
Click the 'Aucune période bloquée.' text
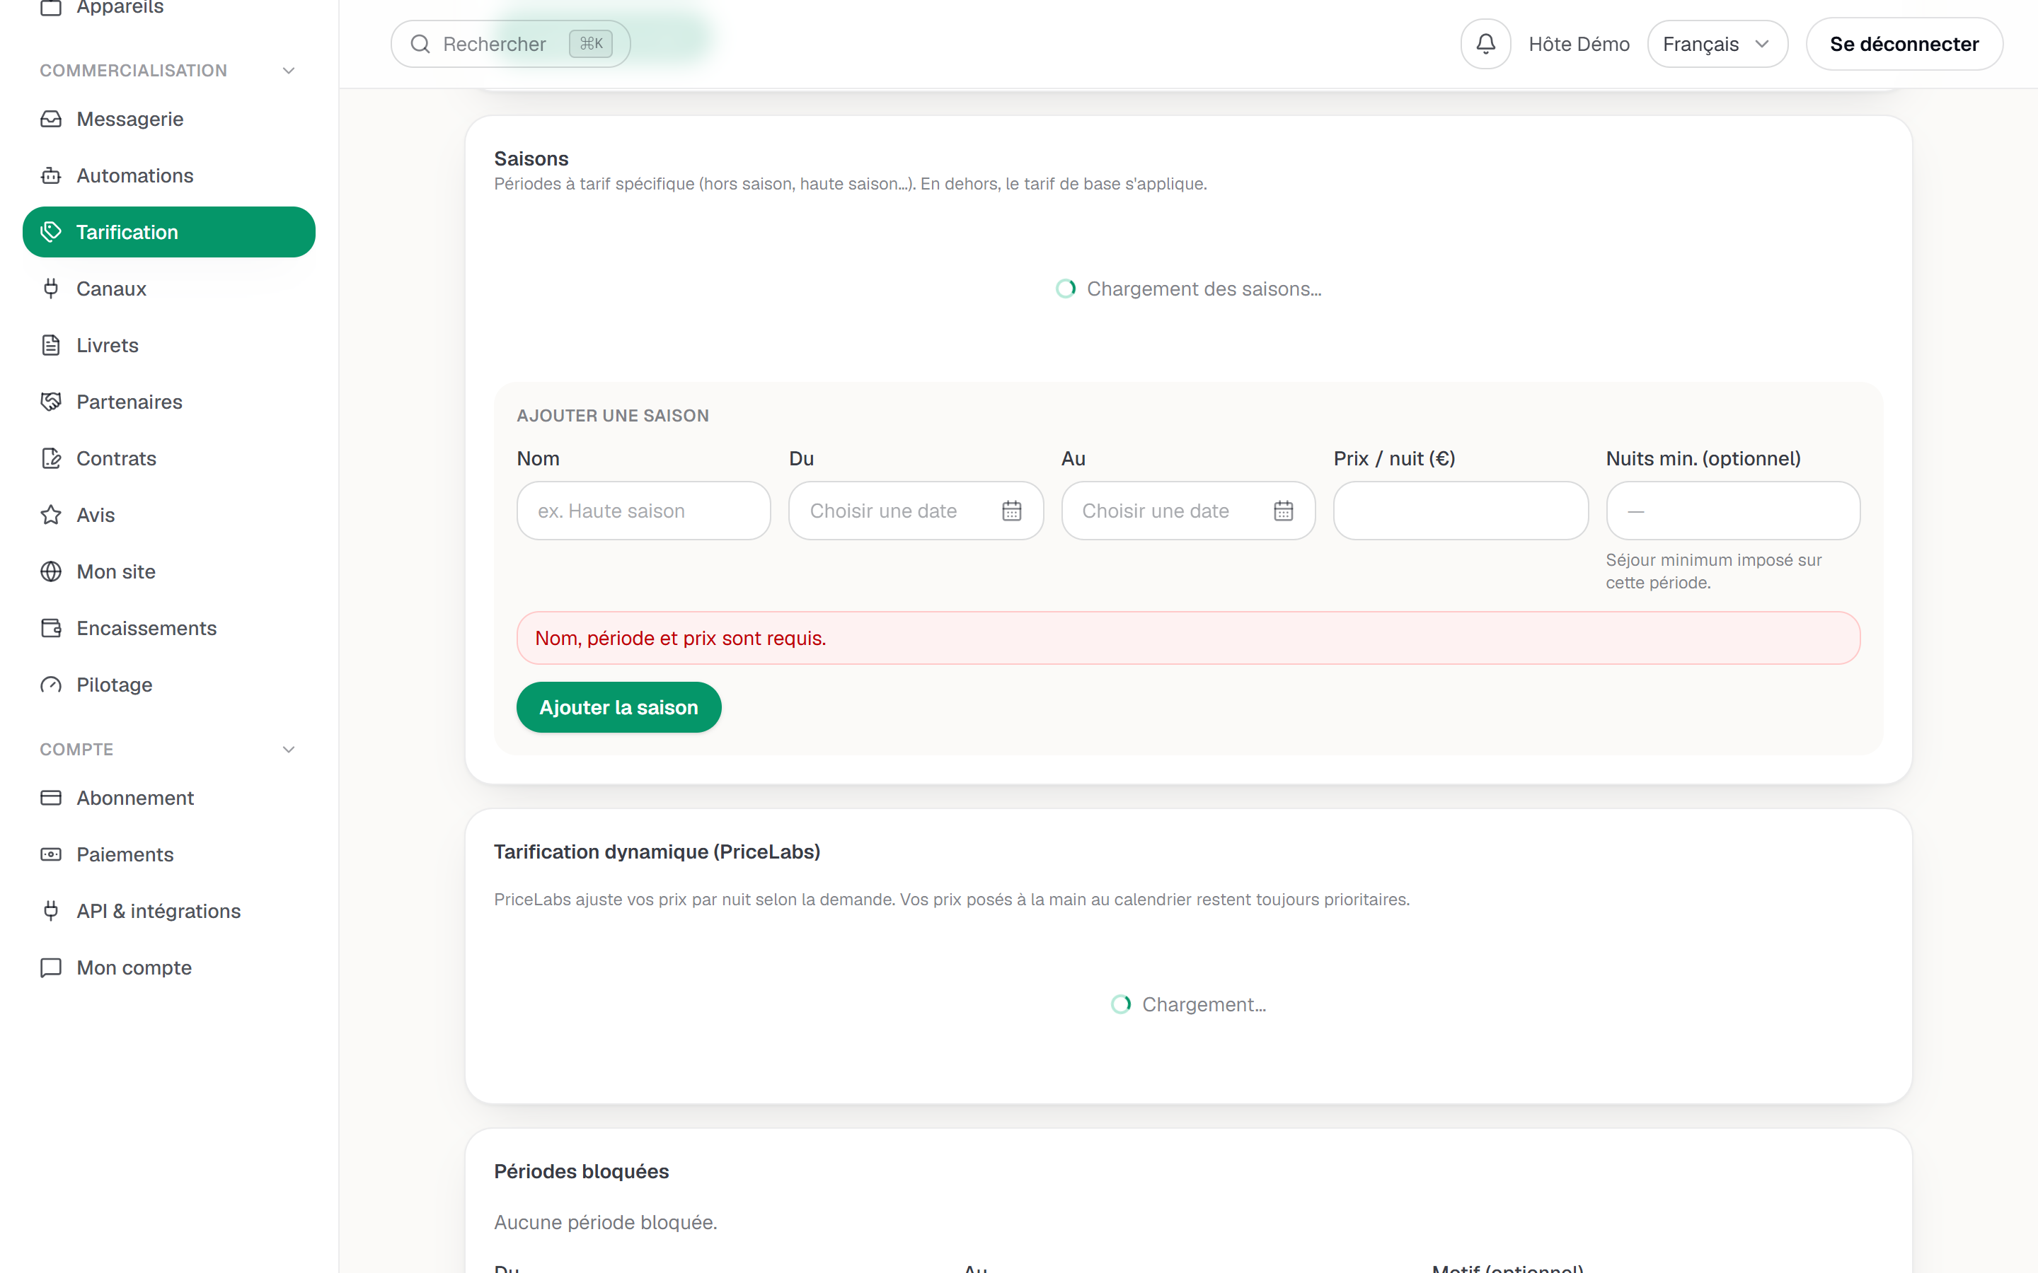pos(606,1221)
